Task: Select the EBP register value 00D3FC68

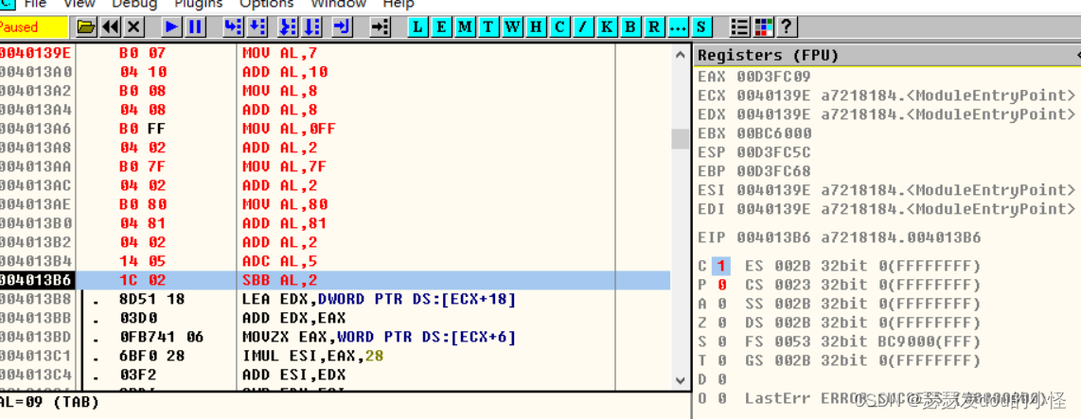Action: [773, 171]
